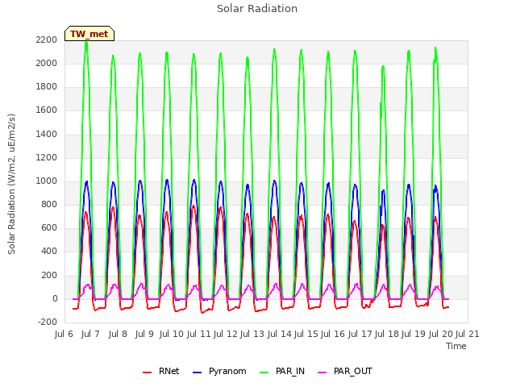Click the y-axis label Solar Radiation (W/m2, uE/m2/s)
This screenshot has width=516, height=387.
click(x=11, y=184)
